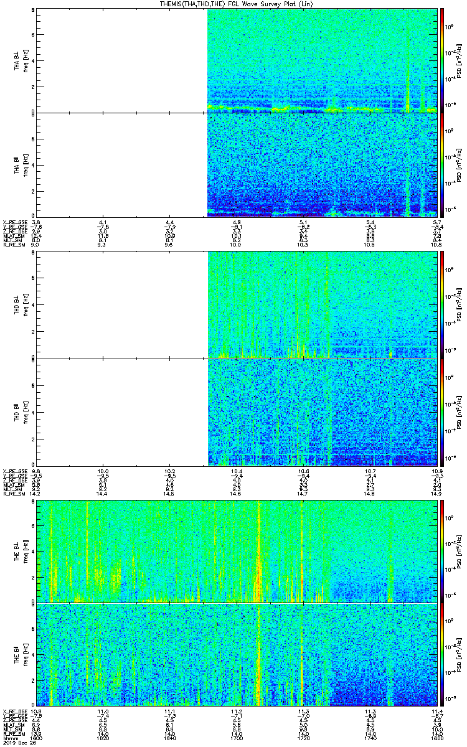Image resolution: width=467 pixels, height=747 pixels.
Task: Select the THD B∥ spectrogram panel
Action: click(x=237, y=411)
